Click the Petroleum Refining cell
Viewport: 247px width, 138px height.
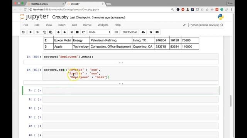111,40
